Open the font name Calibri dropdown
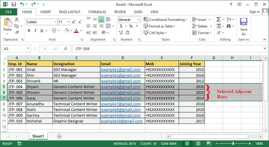Image resolution: width=269 pixels, height=147 pixels. tap(56, 22)
